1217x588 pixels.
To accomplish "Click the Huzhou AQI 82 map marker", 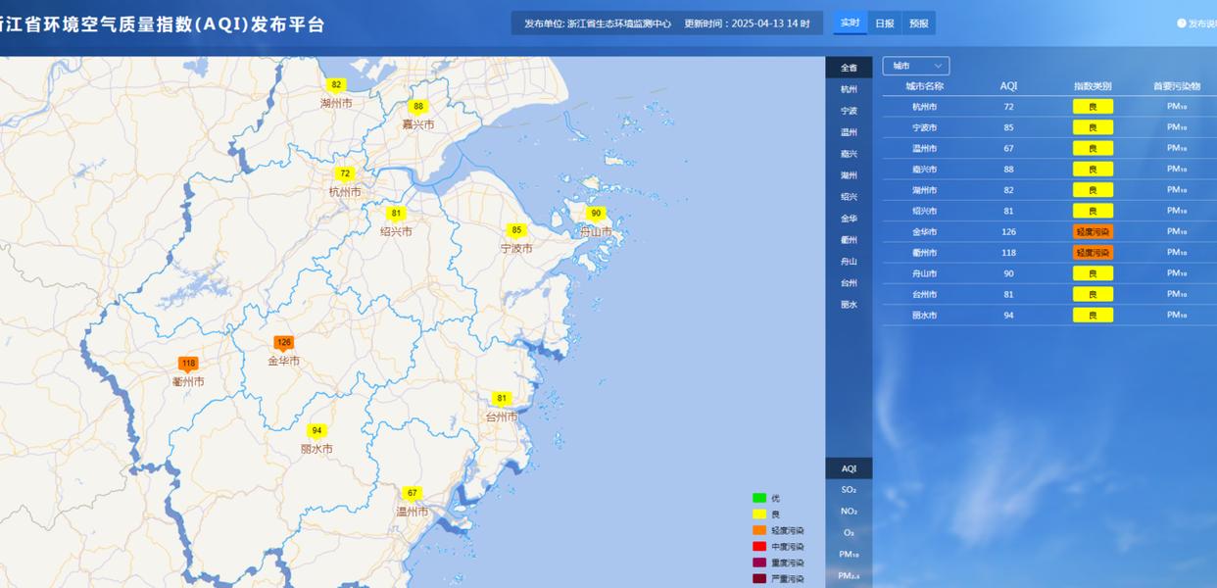I will pyautogui.click(x=336, y=85).
